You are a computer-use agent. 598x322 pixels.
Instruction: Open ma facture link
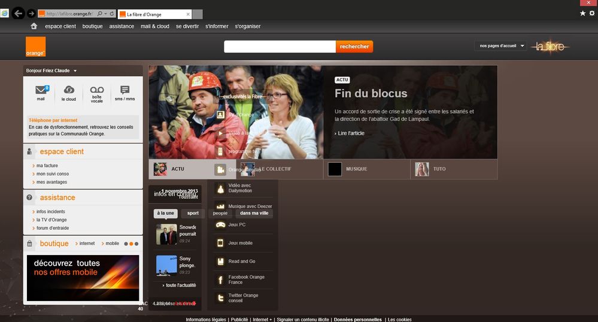point(47,166)
